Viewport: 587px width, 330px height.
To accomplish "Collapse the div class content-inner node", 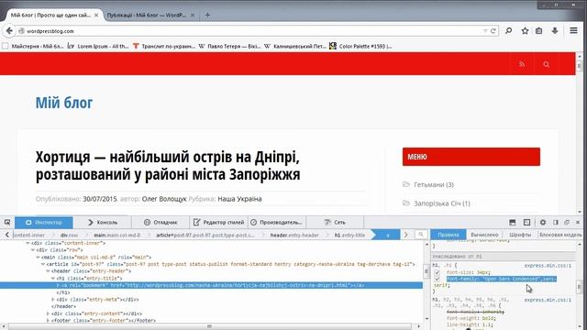I will point(28,243).
